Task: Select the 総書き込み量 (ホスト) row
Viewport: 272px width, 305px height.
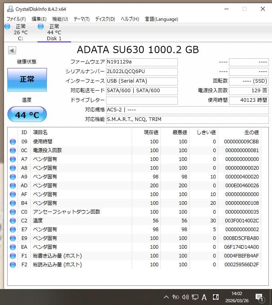Action: (x=134, y=256)
